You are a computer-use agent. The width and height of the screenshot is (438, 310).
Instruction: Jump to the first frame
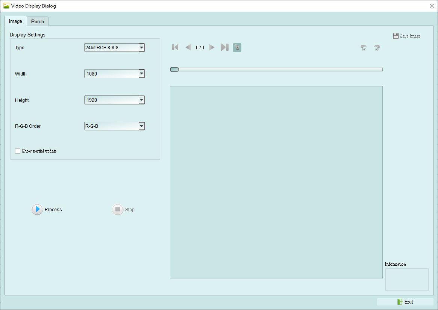coord(175,47)
